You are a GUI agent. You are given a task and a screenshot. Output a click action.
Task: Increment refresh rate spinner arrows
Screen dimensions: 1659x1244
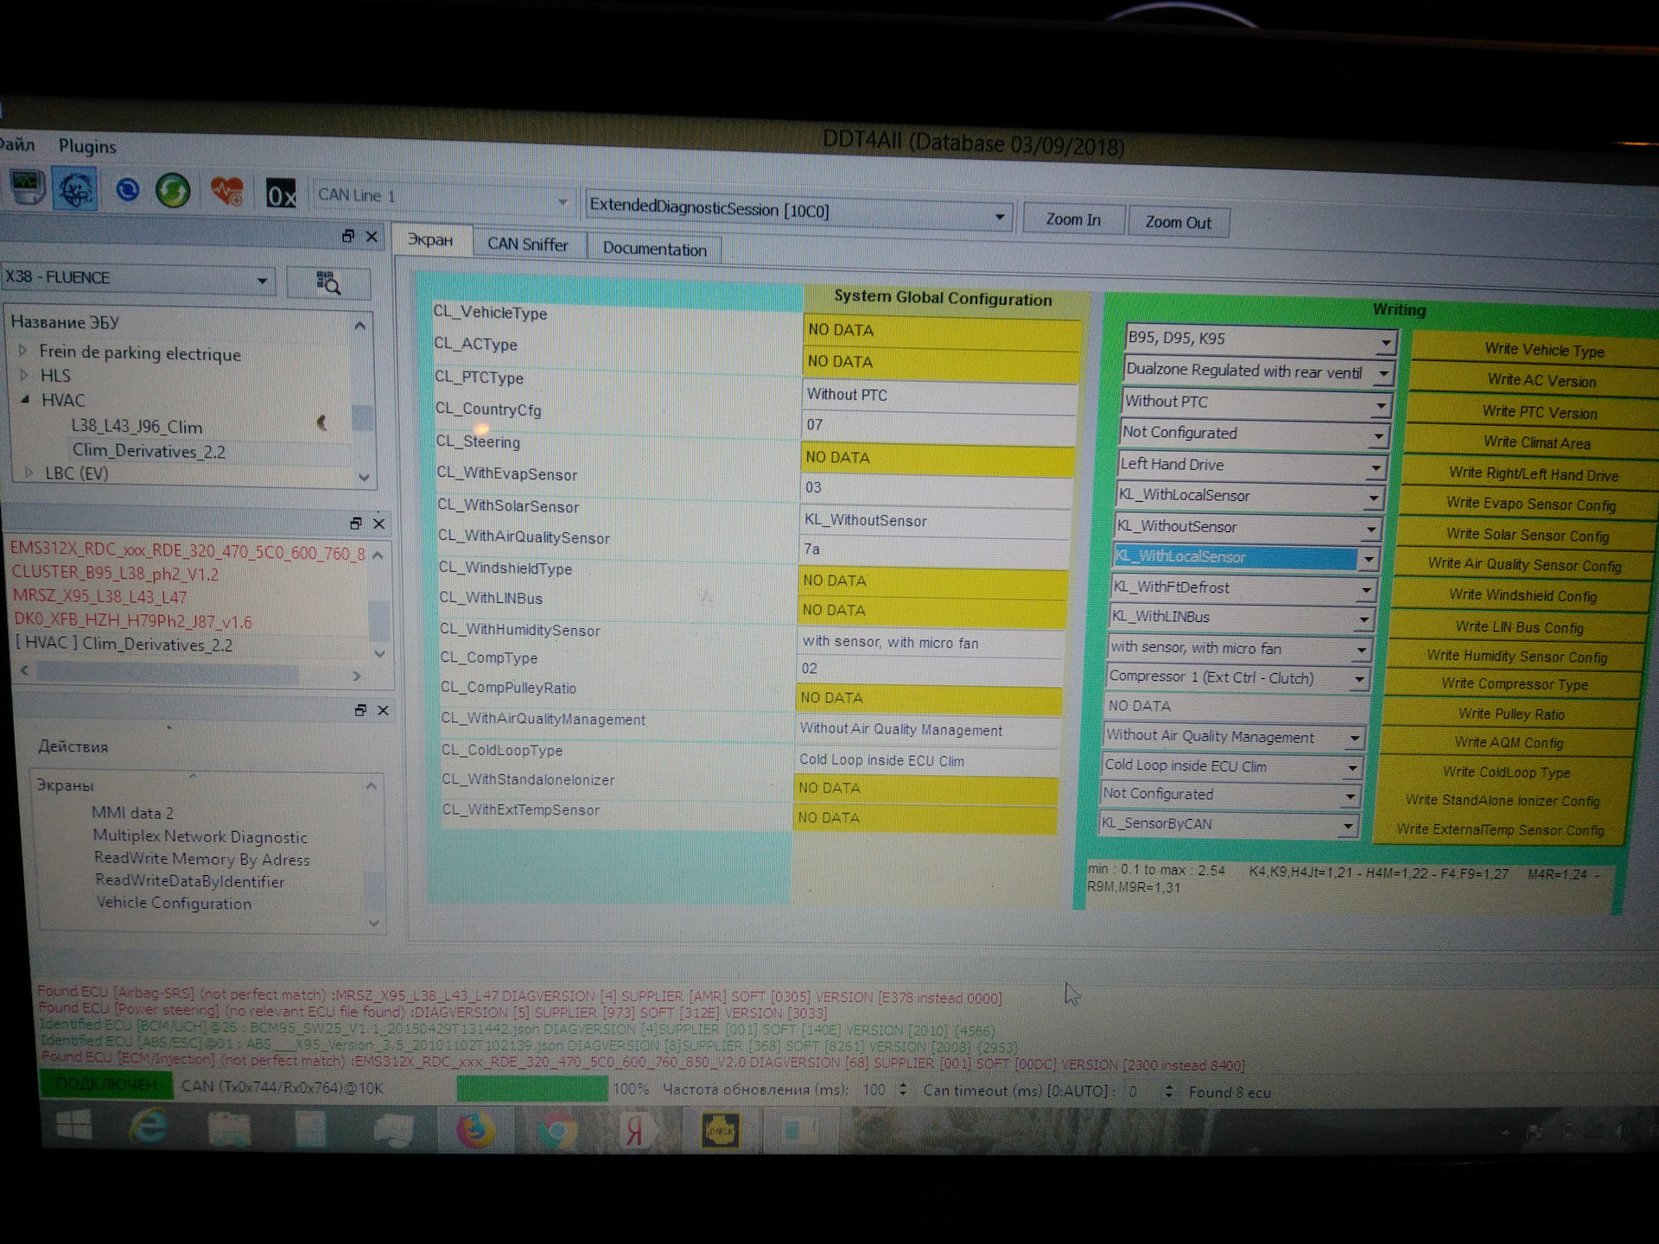pyautogui.click(x=902, y=1090)
